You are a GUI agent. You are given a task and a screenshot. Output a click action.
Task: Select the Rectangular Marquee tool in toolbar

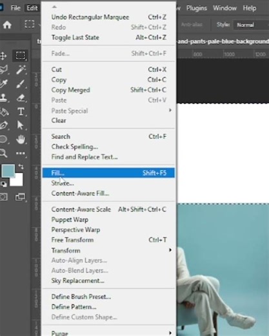pyautogui.click(x=21, y=56)
